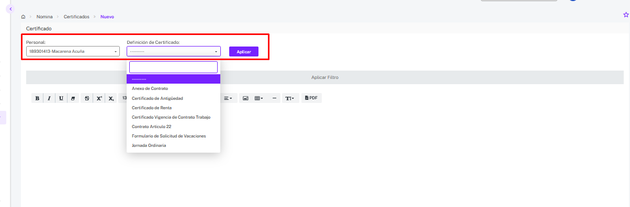Toggle underline formatting in editor
This screenshot has width=630, height=207.
61,98
